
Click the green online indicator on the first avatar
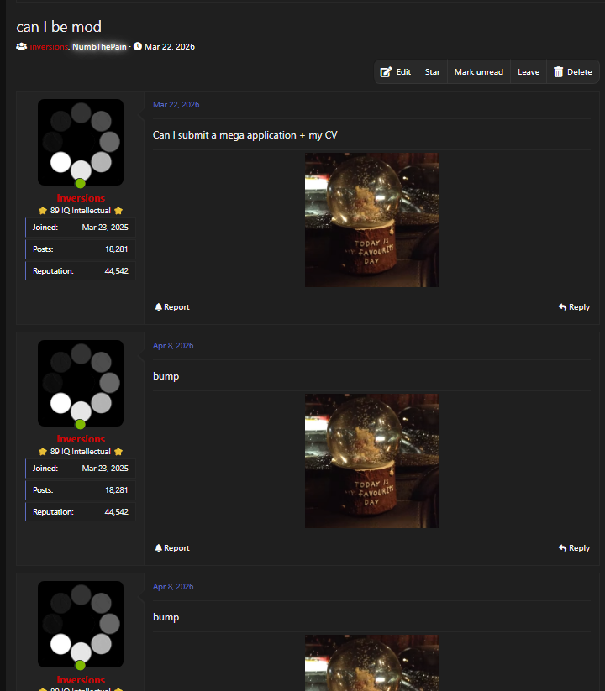point(80,183)
